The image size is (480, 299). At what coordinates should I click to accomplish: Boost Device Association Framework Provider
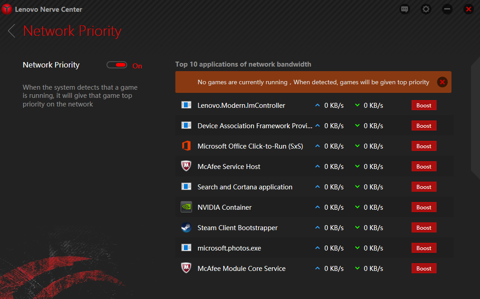(424, 125)
